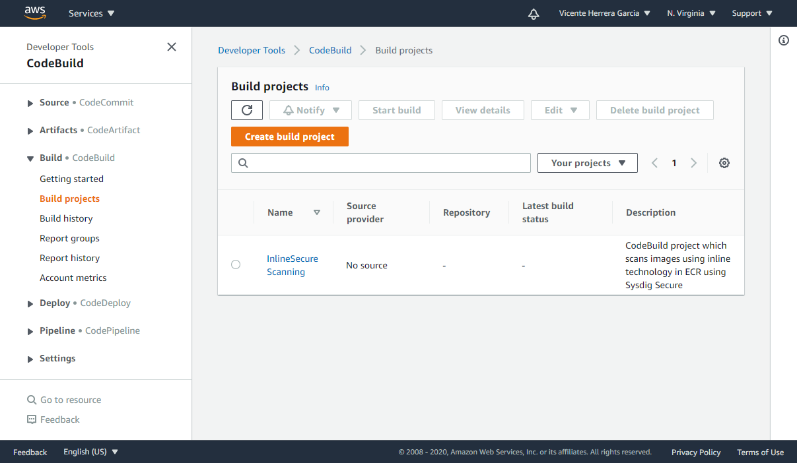Open the Notify dropdown button
797x463 pixels.
(310, 110)
